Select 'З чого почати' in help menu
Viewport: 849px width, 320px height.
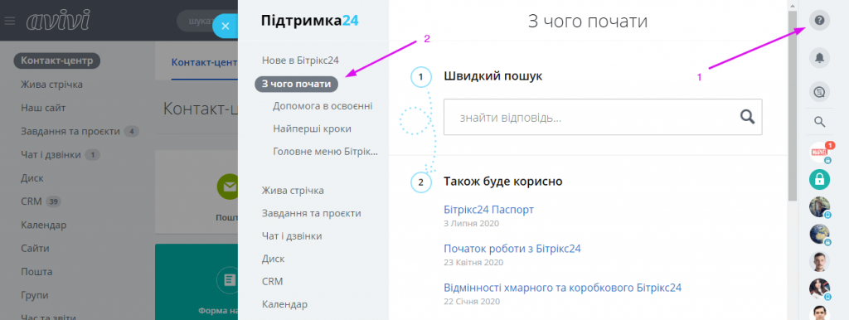[x=297, y=84]
